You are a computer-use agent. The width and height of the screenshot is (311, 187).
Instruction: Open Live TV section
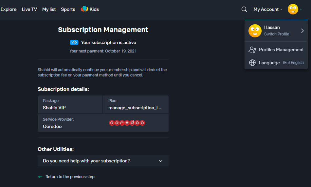coord(29,9)
